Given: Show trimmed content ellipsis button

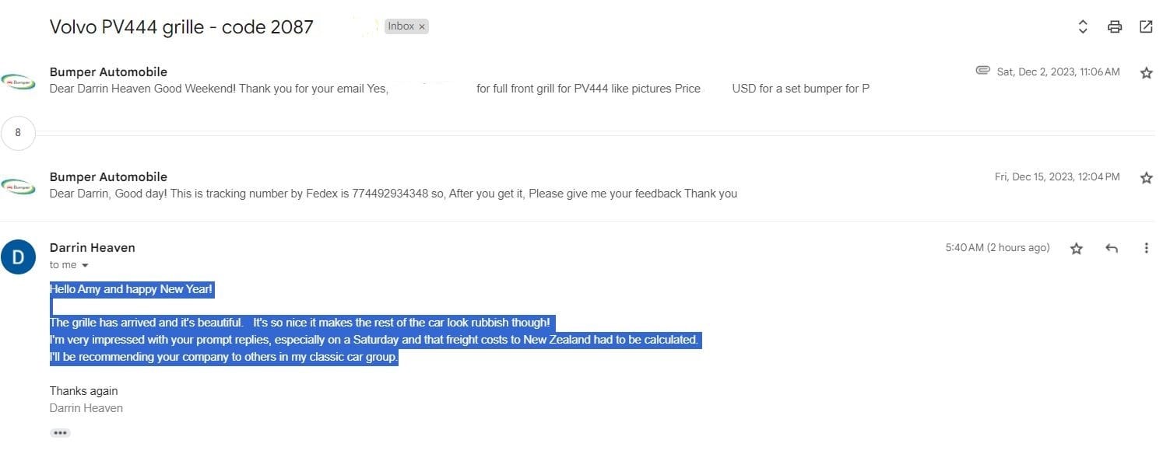Looking at the screenshot, I should click(60, 433).
